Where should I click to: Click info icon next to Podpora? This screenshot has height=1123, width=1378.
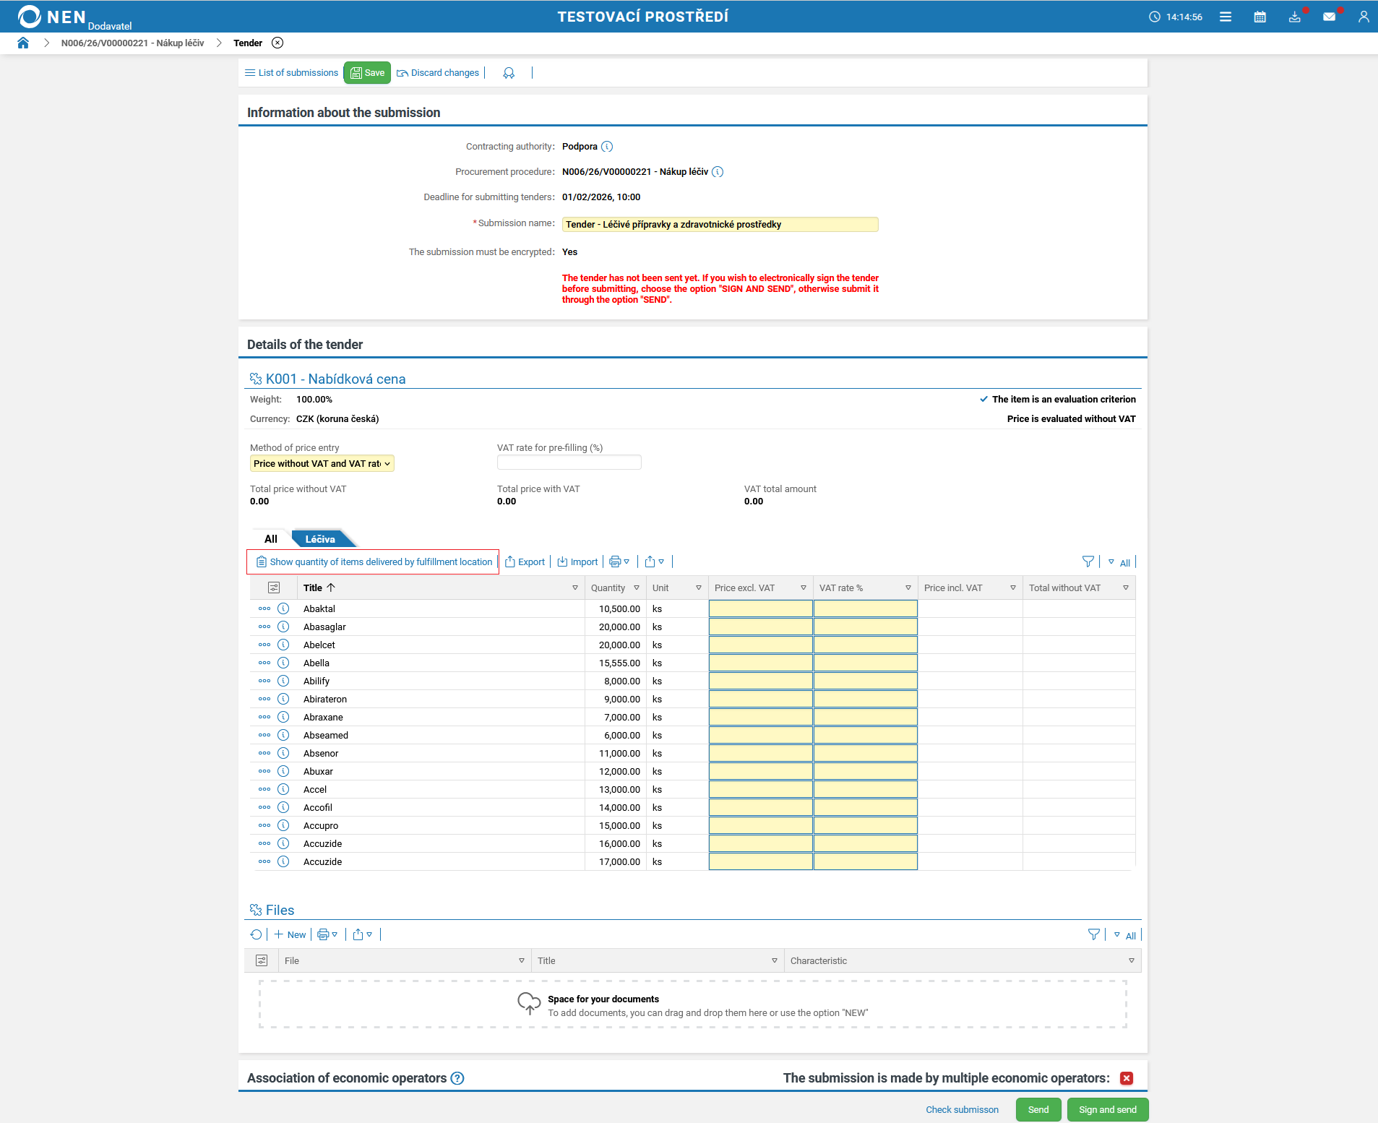607,147
